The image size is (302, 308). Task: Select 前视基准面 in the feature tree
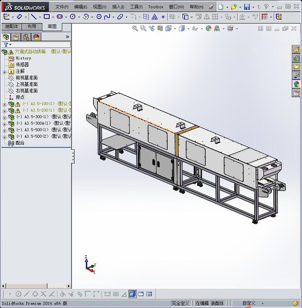pos(26,78)
